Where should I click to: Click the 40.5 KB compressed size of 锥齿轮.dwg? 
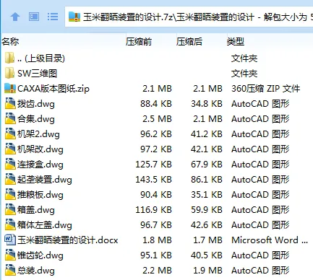pyautogui.click(x=207, y=255)
